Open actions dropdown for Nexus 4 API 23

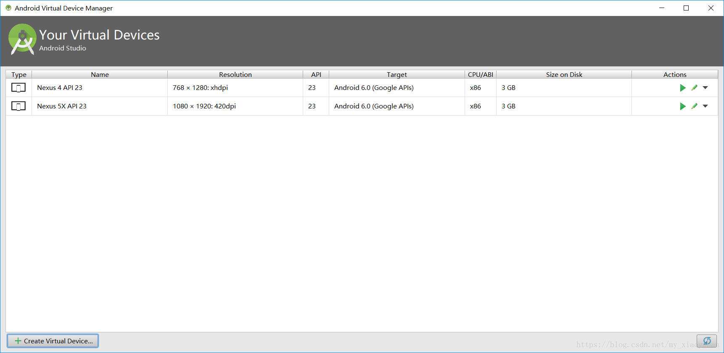(706, 88)
